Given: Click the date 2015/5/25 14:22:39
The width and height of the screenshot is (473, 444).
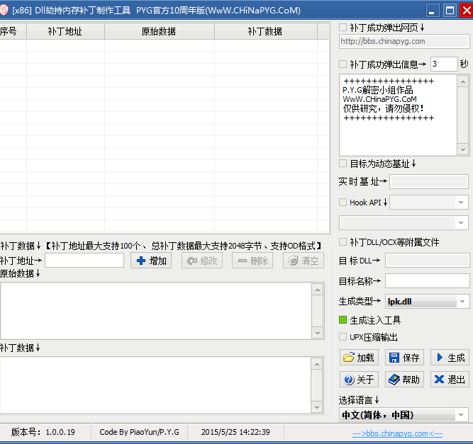Looking at the screenshot, I should (x=235, y=432).
